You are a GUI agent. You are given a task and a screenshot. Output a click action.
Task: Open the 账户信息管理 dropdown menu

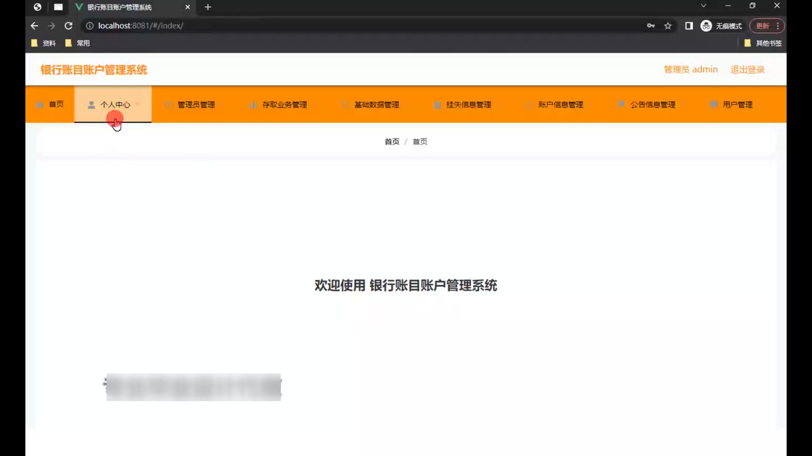click(560, 105)
